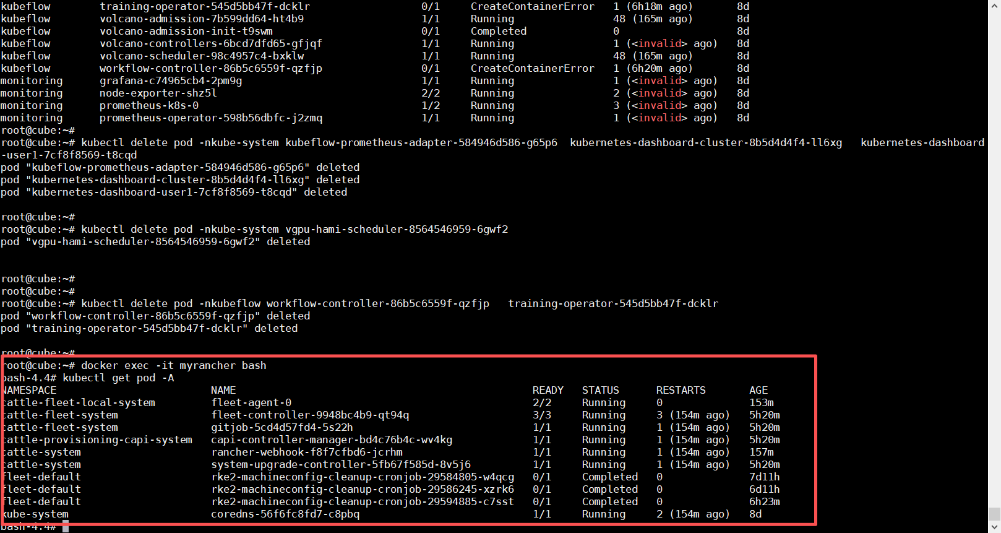
Task: Click the scrollbar down arrow
Action: (995, 527)
